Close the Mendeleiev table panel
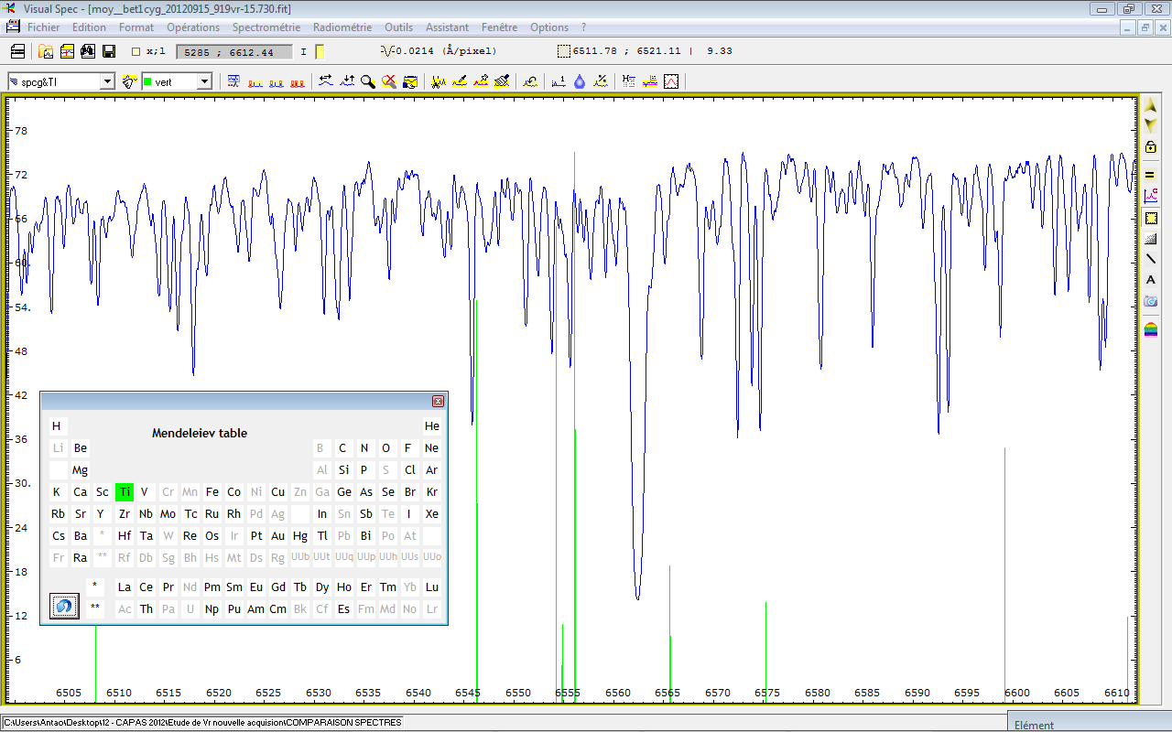The image size is (1172, 732). coord(438,401)
